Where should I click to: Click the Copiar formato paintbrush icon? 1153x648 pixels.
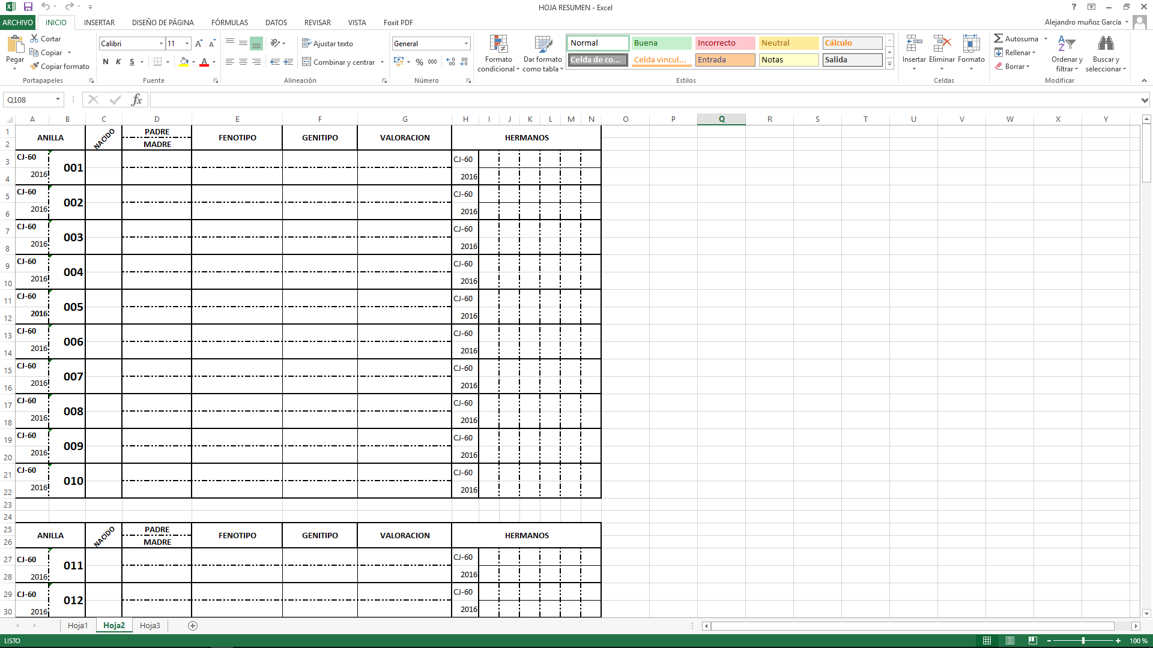tap(35, 66)
